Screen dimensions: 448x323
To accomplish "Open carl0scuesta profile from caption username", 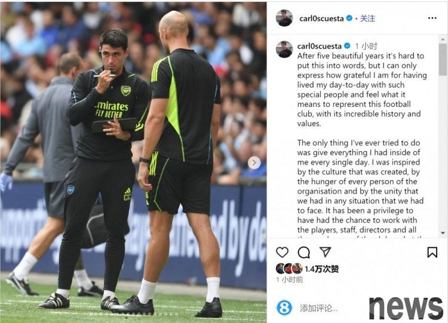I will point(320,46).
